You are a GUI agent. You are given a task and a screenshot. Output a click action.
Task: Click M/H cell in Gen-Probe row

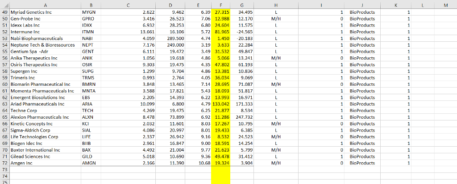[x=276, y=19]
